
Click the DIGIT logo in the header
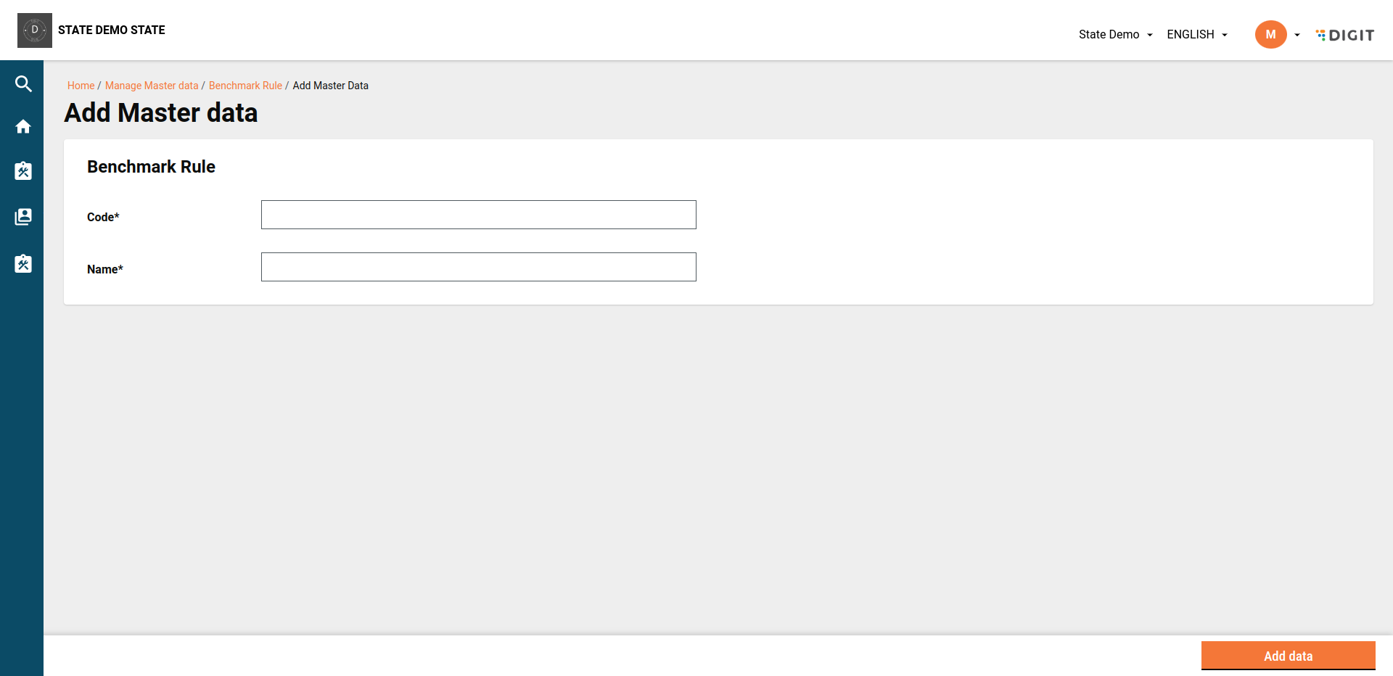tap(1345, 35)
